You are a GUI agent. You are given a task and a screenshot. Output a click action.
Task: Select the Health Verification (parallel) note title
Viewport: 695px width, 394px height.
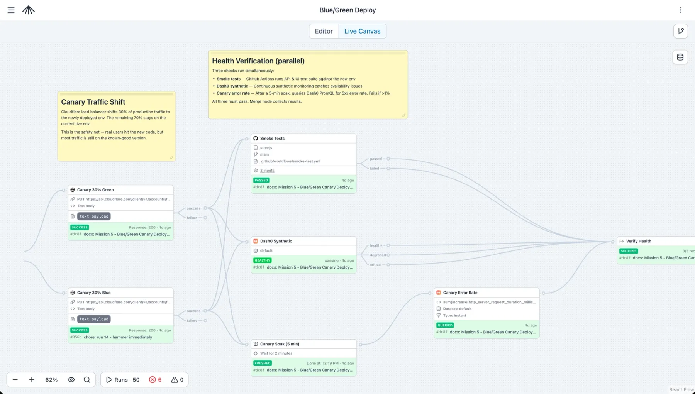258,61
